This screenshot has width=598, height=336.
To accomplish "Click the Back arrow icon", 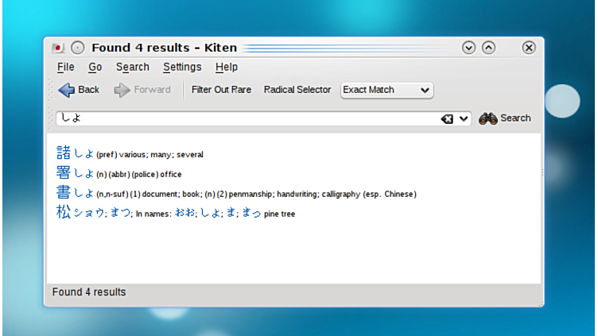I will click(67, 90).
